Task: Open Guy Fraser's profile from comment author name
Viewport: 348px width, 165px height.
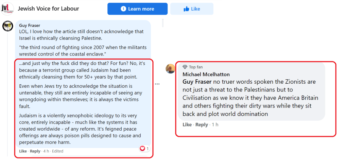Action: [x=30, y=26]
